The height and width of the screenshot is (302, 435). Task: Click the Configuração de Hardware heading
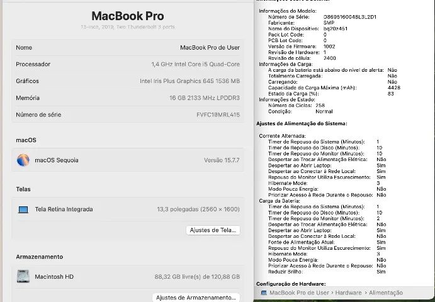291,284
